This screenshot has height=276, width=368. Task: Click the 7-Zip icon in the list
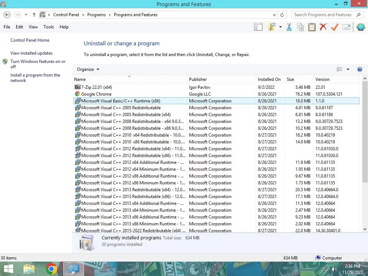(78, 87)
